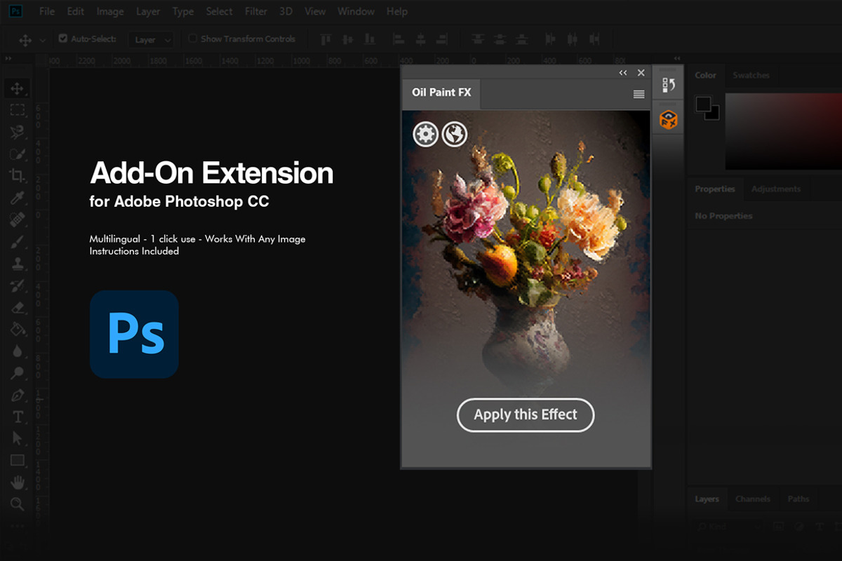Select the Healing Brush bandage tool

(18, 219)
